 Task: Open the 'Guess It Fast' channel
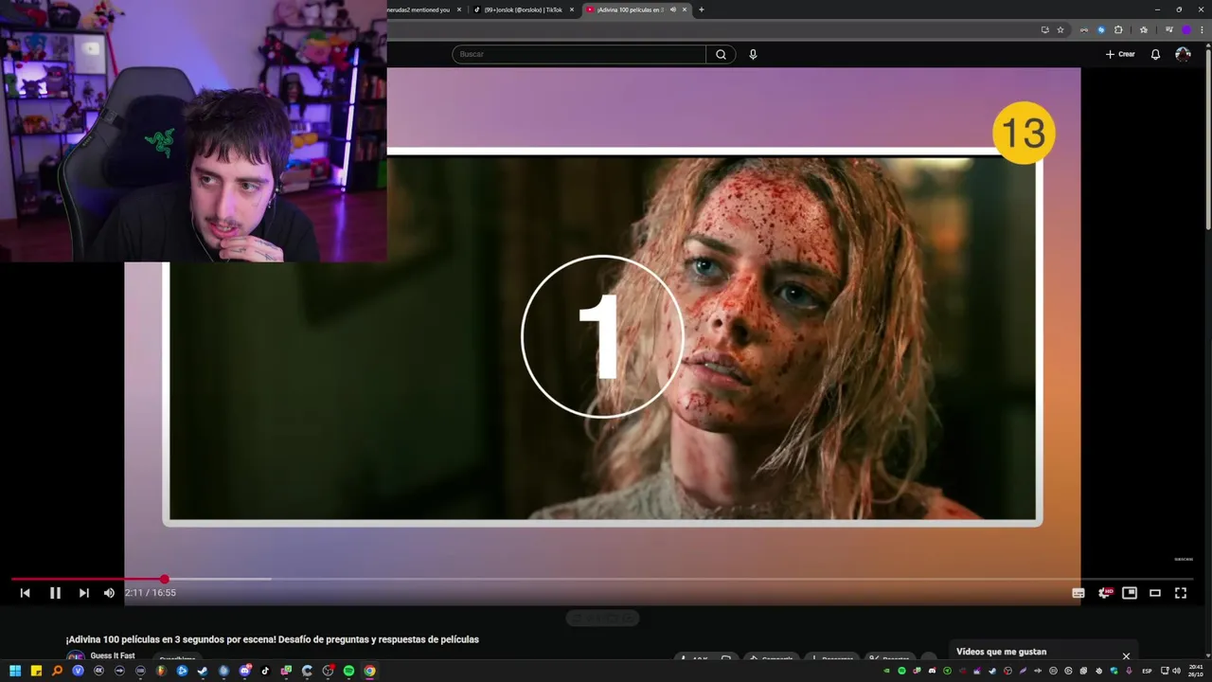coord(113,655)
